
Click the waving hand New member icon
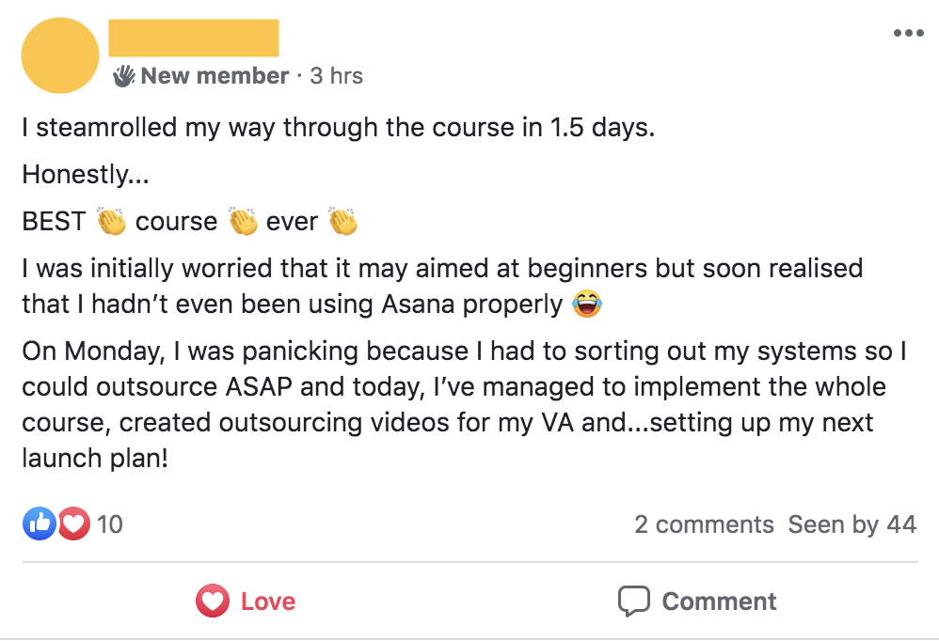124,76
